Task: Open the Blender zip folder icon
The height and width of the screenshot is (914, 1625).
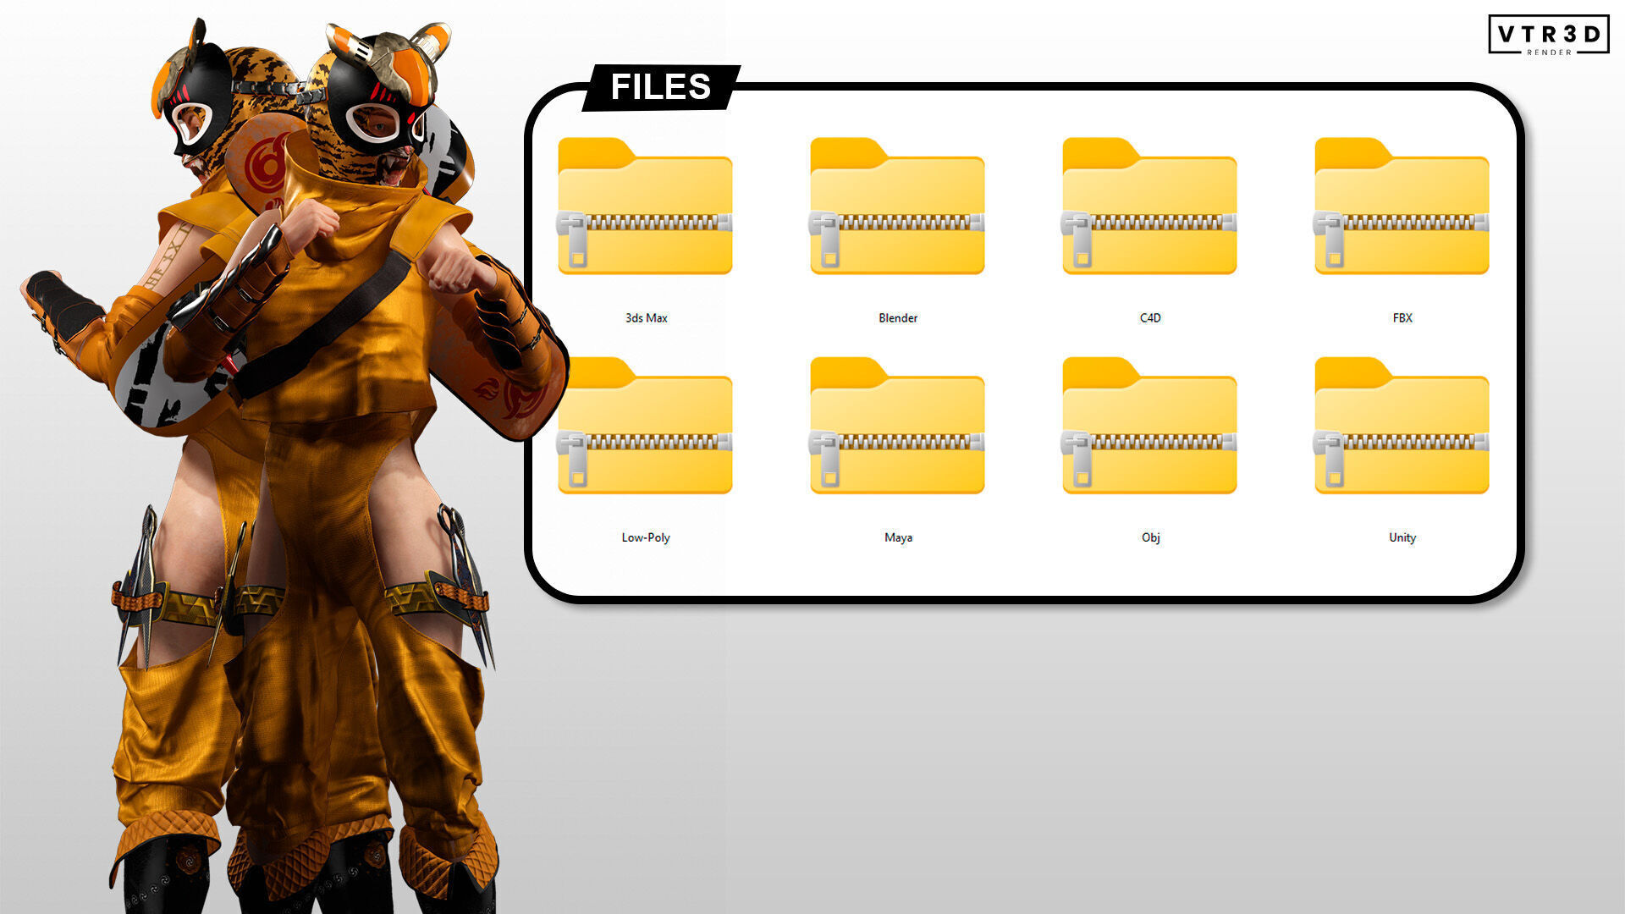Action: pos(897,206)
